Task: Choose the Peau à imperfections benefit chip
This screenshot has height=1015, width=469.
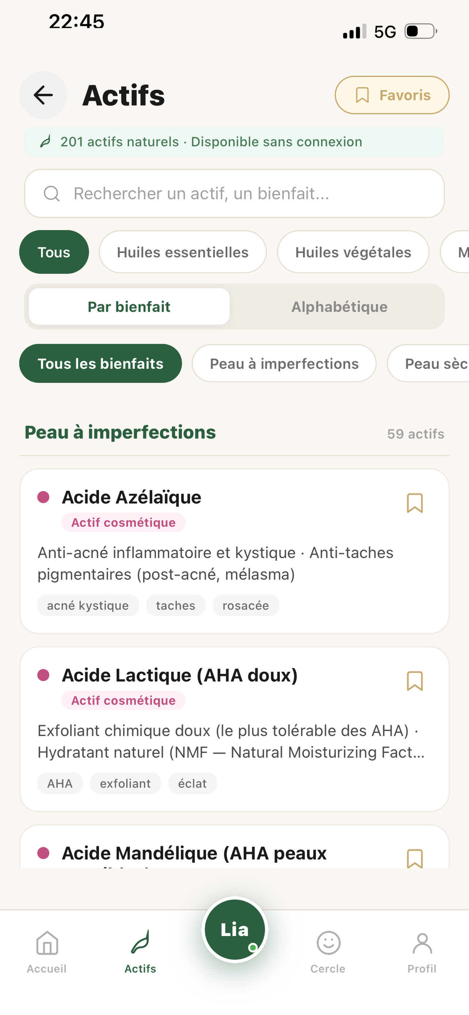Action: tap(284, 363)
